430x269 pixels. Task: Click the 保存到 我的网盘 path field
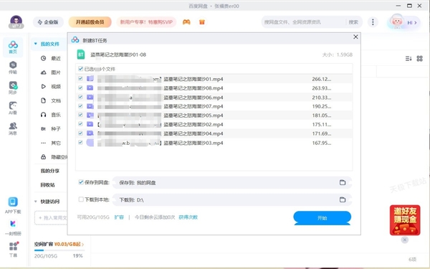(232, 182)
